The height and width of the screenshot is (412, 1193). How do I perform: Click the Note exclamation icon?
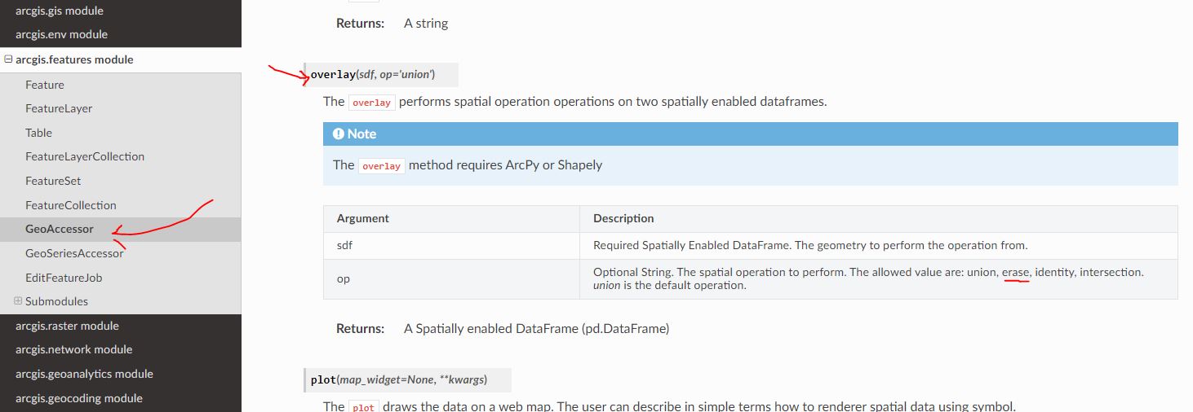pyautogui.click(x=339, y=134)
